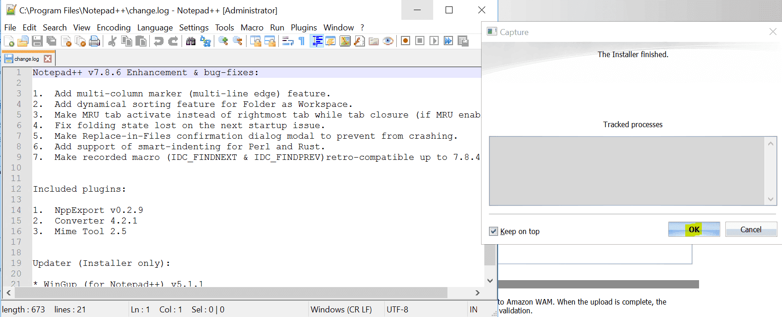Viewport: 782px width, 317px height.
Task: Open the Document Map panel icon
Action: [345, 41]
